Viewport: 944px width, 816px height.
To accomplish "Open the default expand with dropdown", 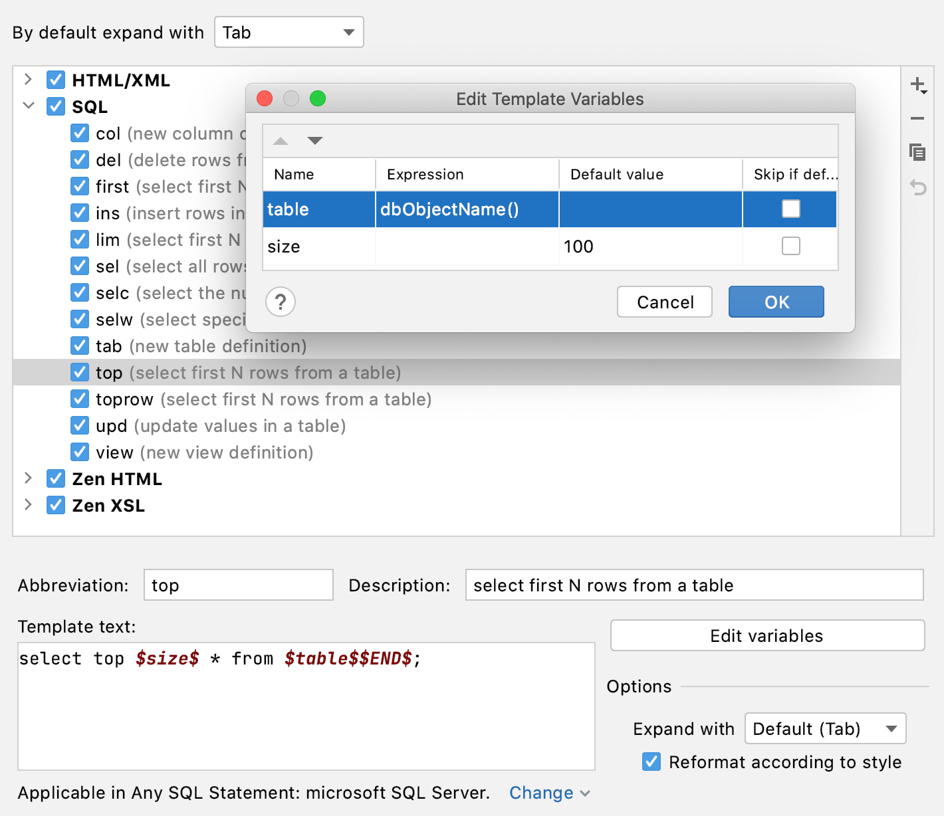I will (x=289, y=32).
